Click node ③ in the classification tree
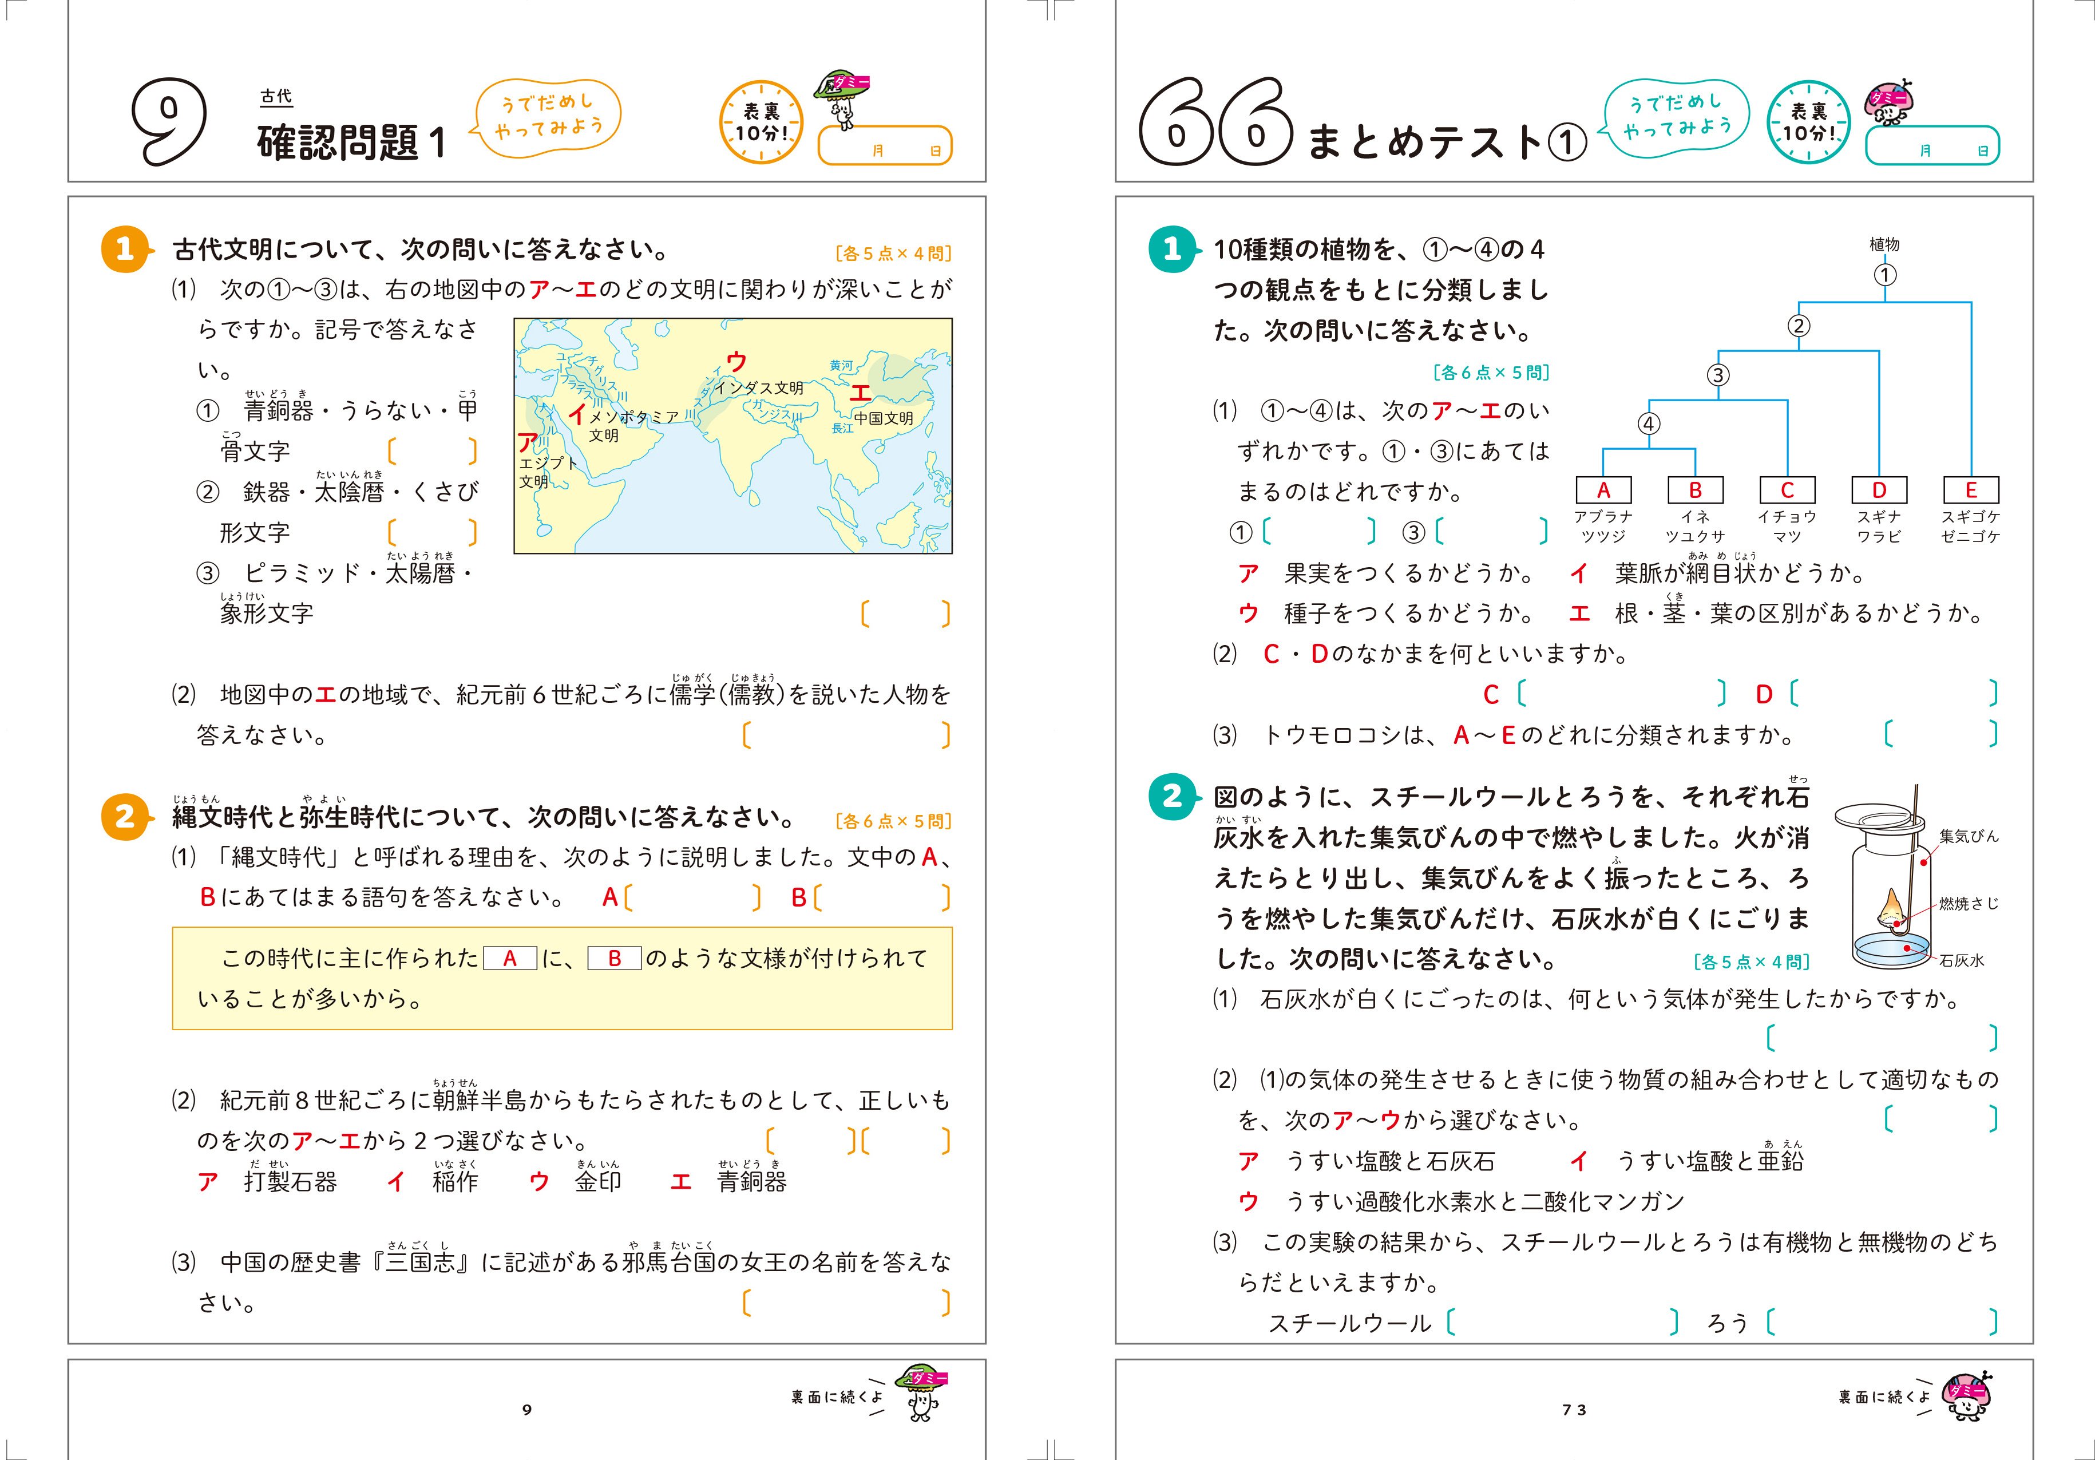 click(1718, 375)
